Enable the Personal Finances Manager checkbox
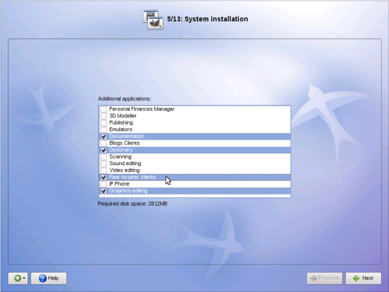This screenshot has height=292, width=389. pos(104,109)
